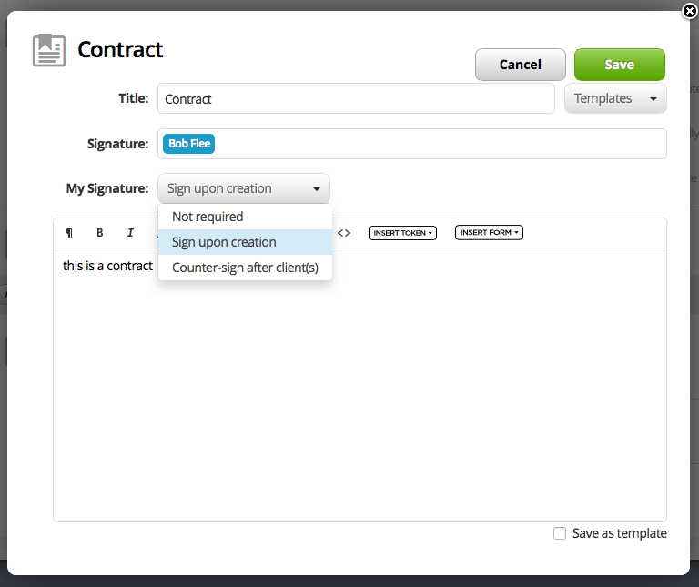Image resolution: width=699 pixels, height=587 pixels.
Task: Click the empty area of Signature field
Action: point(437,144)
